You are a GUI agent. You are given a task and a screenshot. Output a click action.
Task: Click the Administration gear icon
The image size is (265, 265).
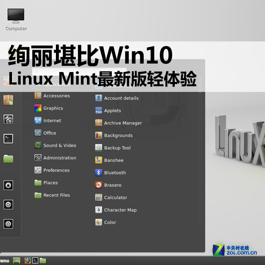(38, 158)
